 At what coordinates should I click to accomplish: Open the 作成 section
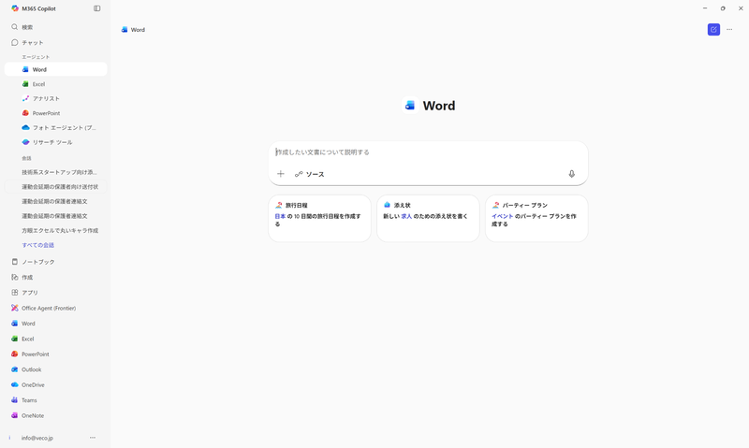[55, 277]
